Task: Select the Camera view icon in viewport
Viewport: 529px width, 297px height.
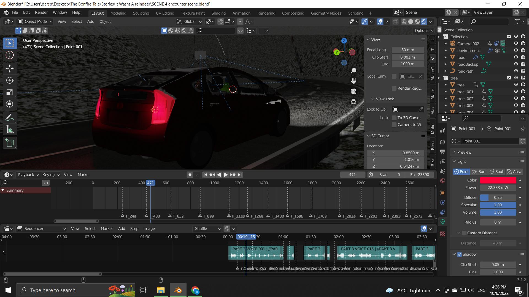Action: pyautogui.click(x=354, y=92)
